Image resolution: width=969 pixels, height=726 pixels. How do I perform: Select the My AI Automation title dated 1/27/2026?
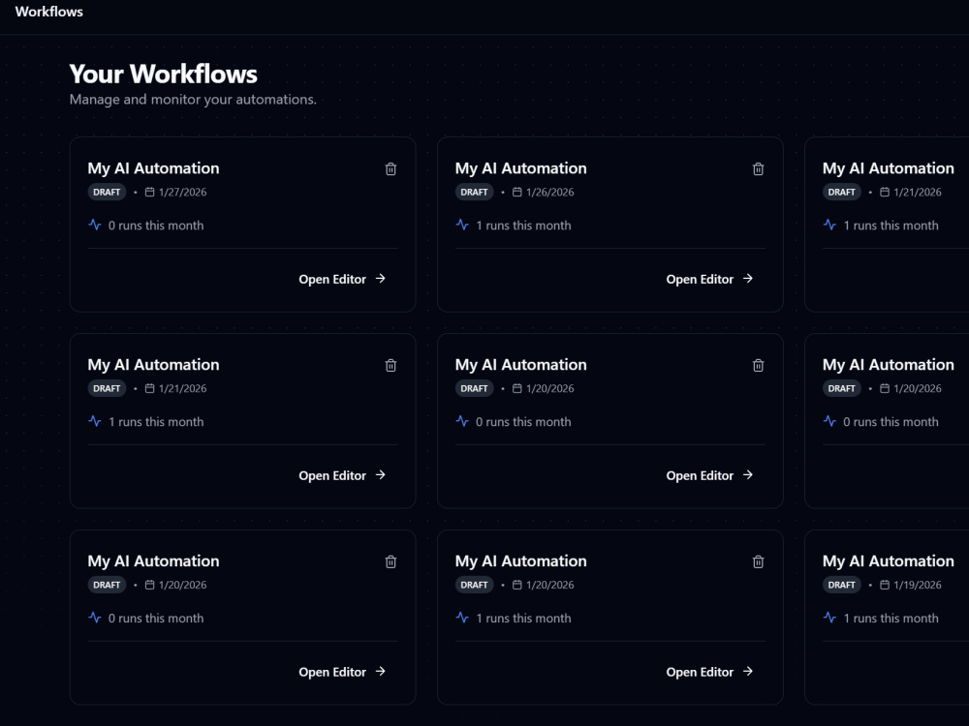(x=153, y=168)
